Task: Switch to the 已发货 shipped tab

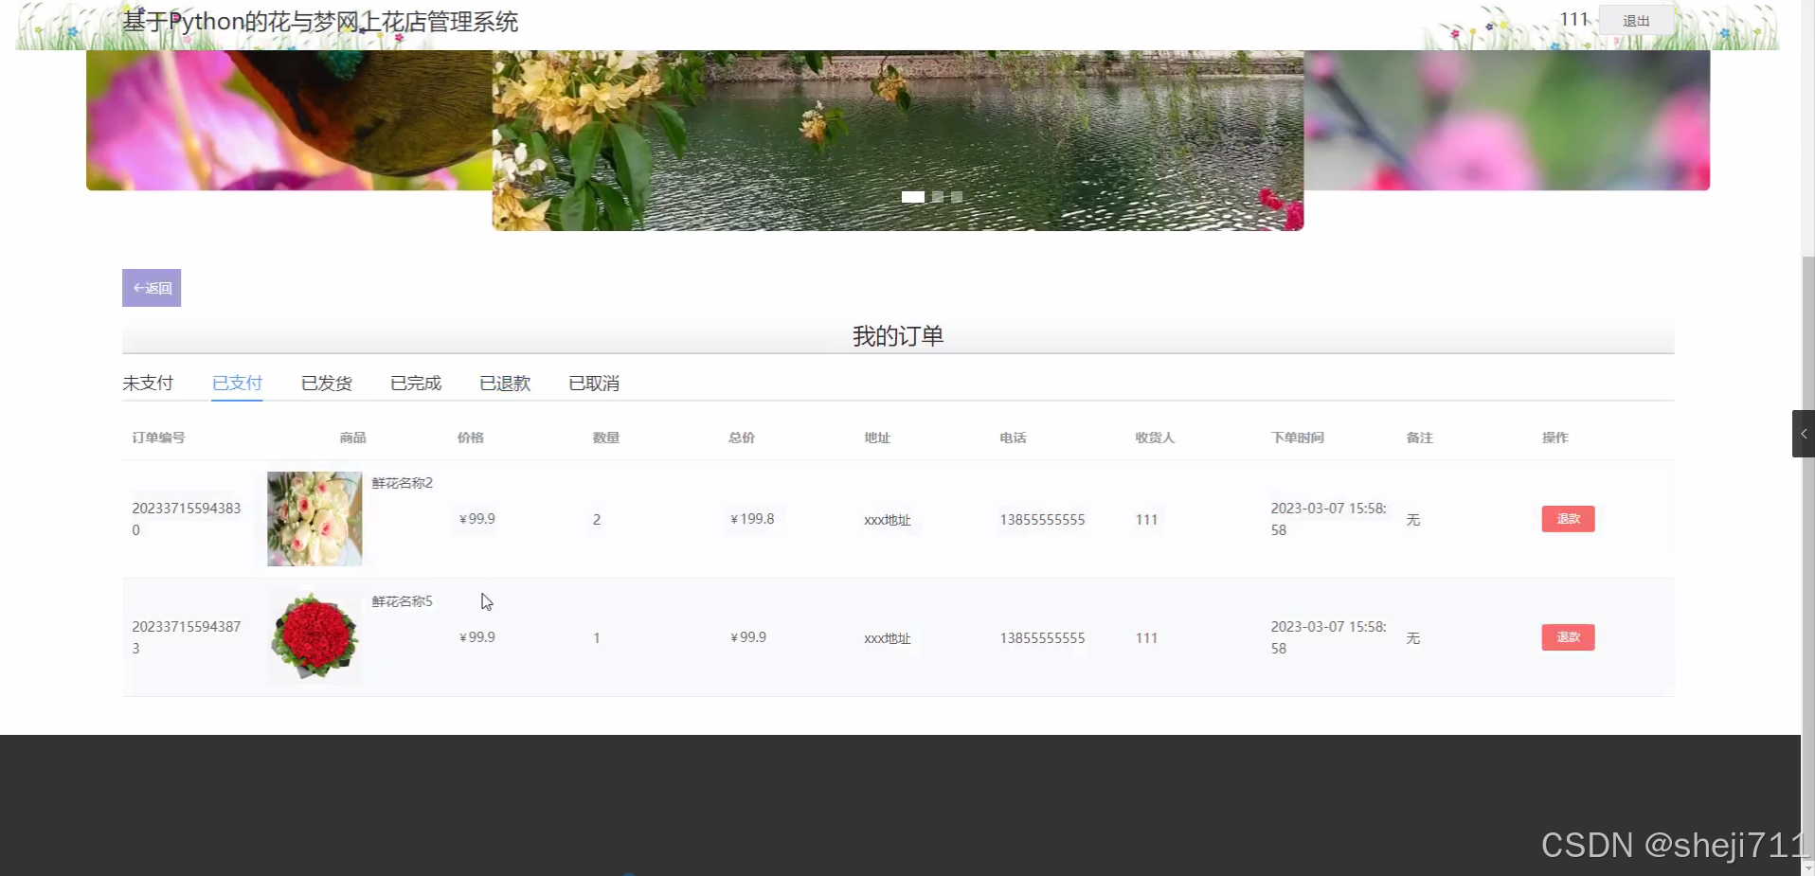Action: pos(326,383)
